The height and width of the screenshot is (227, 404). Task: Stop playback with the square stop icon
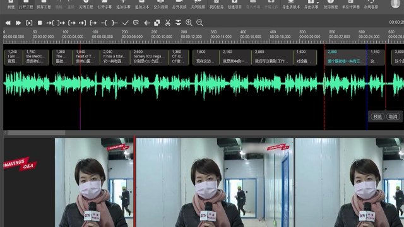coord(40,23)
